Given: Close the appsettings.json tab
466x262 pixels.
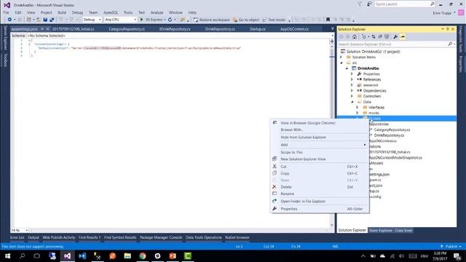Looking at the screenshot, I should pos(47,29).
